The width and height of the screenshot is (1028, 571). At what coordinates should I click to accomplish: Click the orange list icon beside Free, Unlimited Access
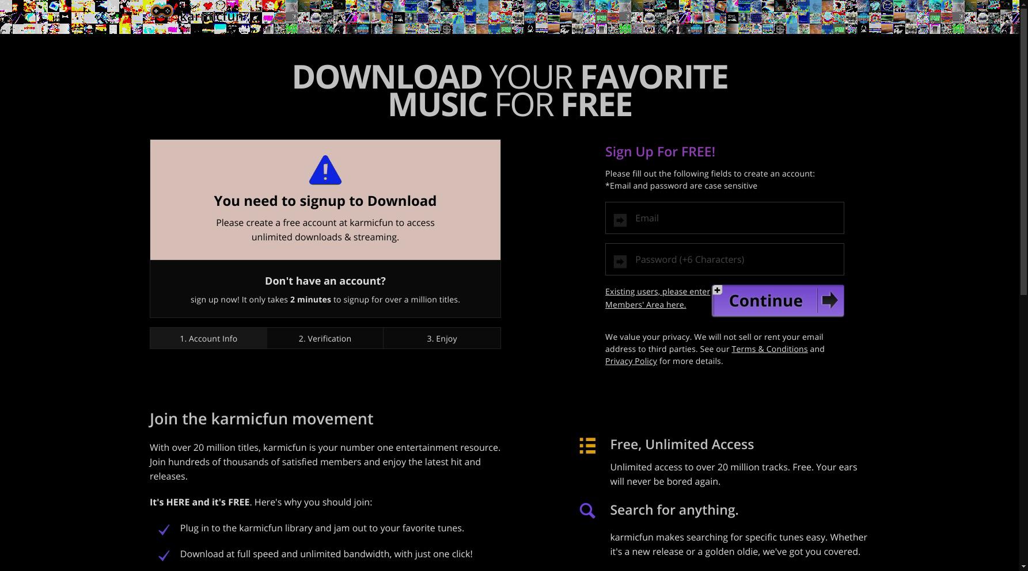pos(587,446)
